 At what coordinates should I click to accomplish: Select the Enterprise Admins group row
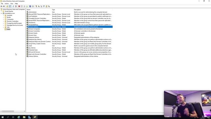(x=70, y=37)
